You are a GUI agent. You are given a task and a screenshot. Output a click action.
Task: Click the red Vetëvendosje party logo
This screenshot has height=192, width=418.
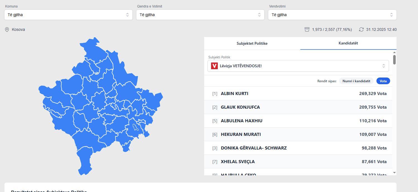[214, 66]
